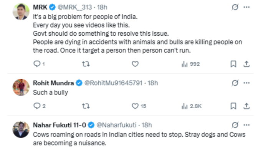Open Grok explain icon on MRK's tweet

(235, 7)
